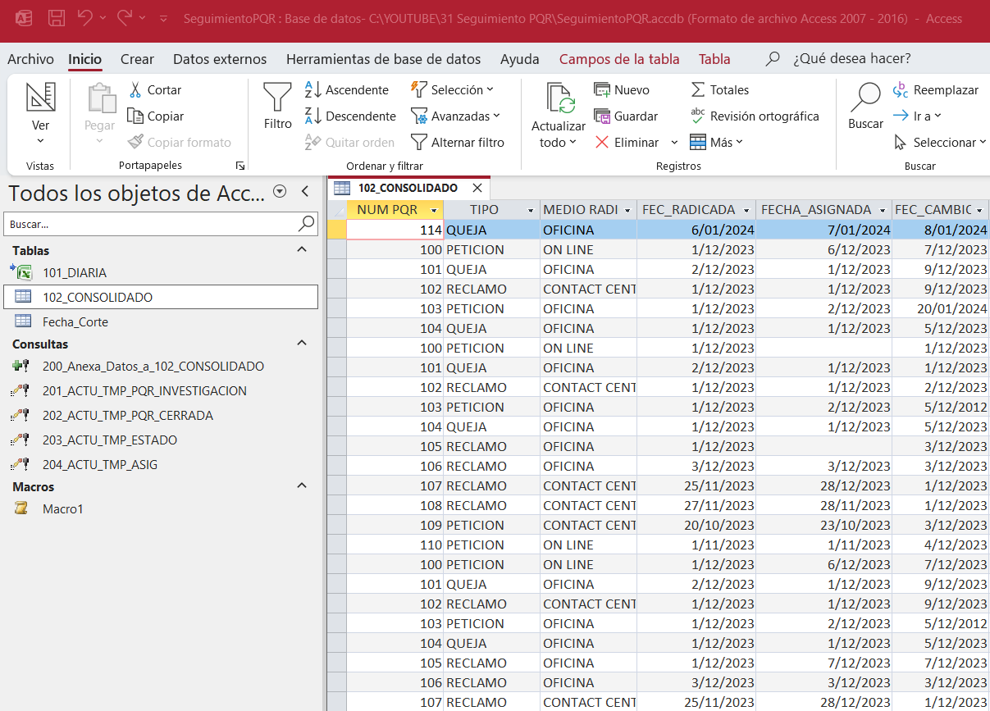Click the Quitar orden button

pos(349,143)
